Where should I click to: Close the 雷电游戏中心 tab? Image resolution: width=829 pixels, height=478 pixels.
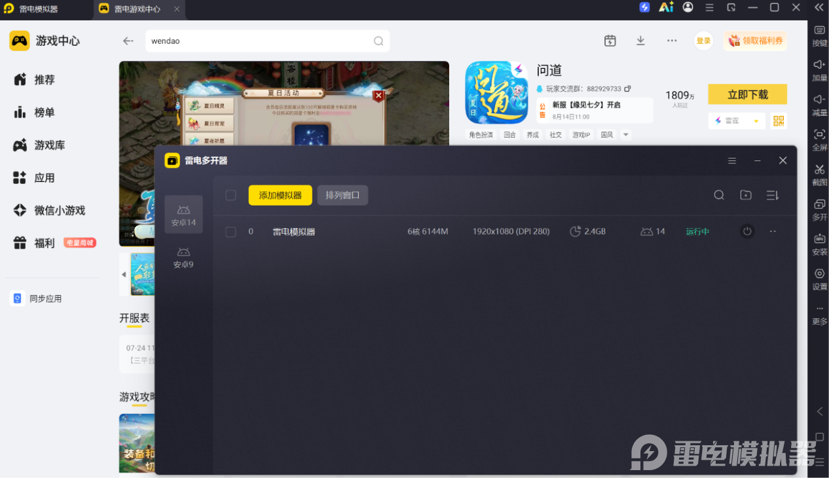click(177, 9)
